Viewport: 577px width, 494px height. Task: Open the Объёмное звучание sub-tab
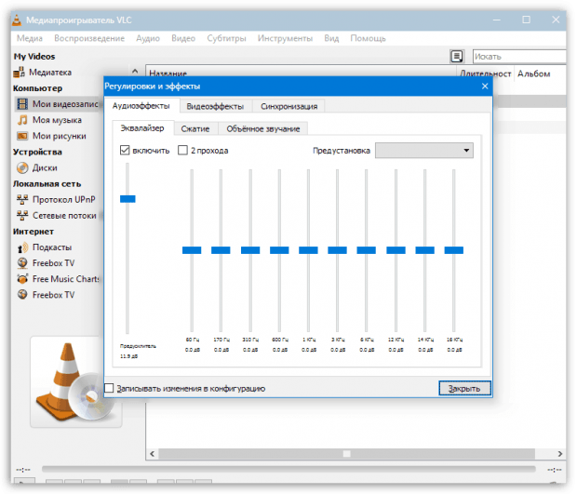263,128
